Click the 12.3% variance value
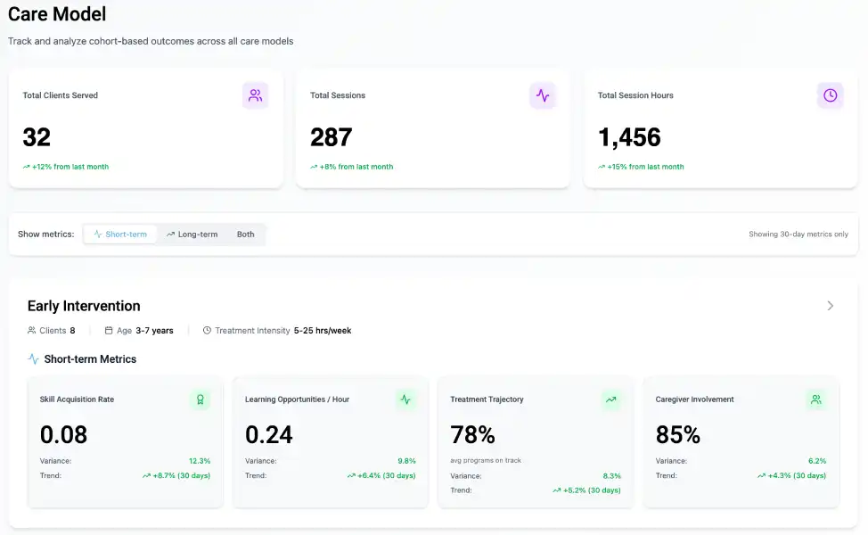The width and height of the screenshot is (868, 535). [200, 461]
